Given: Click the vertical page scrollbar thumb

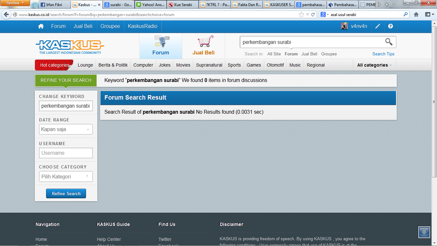Looking at the screenshot, I should 434,101.
